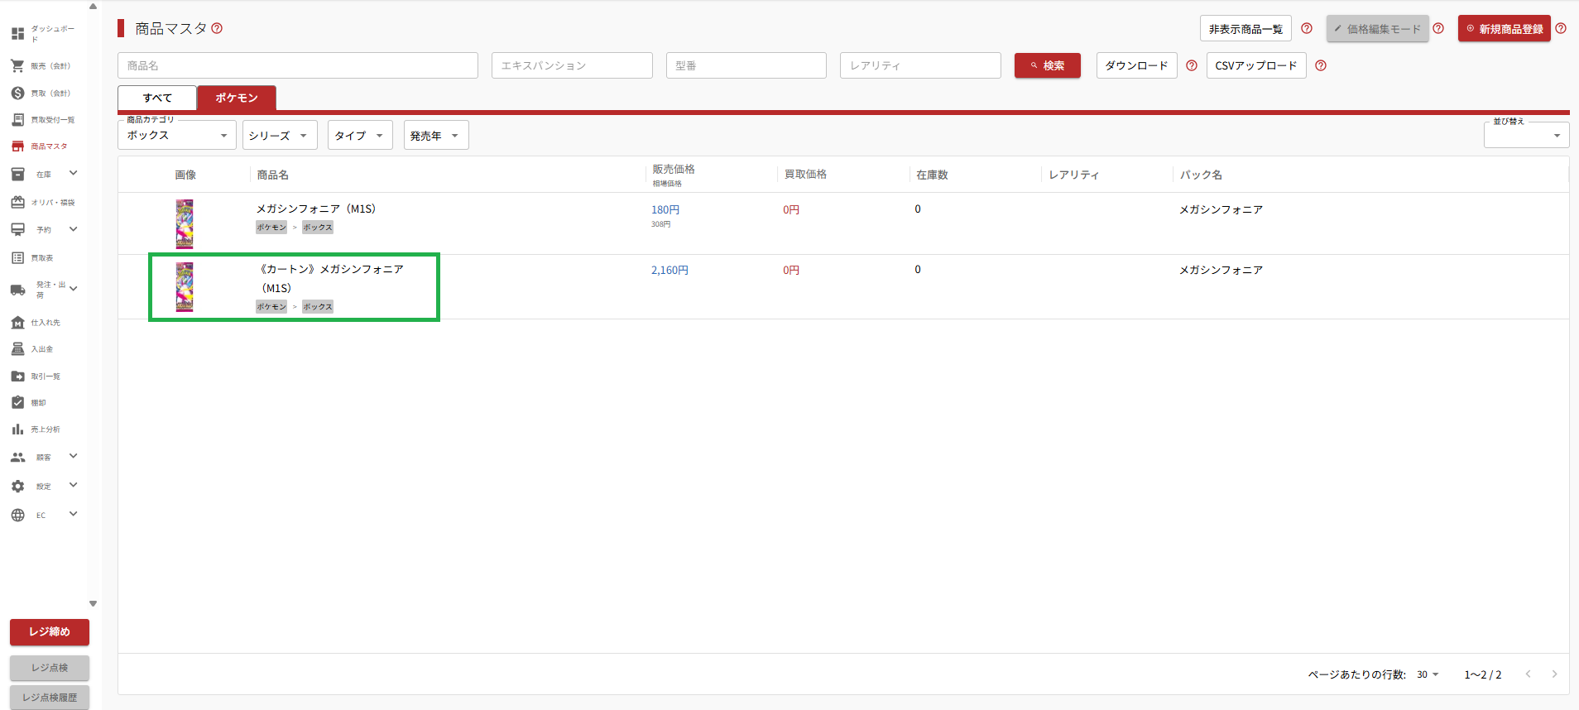Click help icon beside 商品マスタ title
The height and width of the screenshot is (710, 1579).
pyautogui.click(x=217, y=28)
